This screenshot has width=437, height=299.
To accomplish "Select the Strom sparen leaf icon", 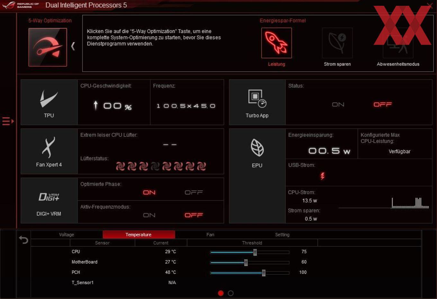I will pyautogui.click(x=337, y=43).
